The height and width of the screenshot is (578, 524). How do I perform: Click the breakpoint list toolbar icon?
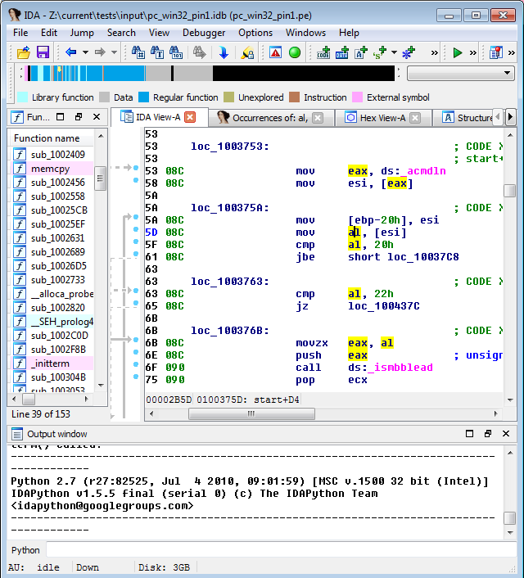(x=496, y=52)
